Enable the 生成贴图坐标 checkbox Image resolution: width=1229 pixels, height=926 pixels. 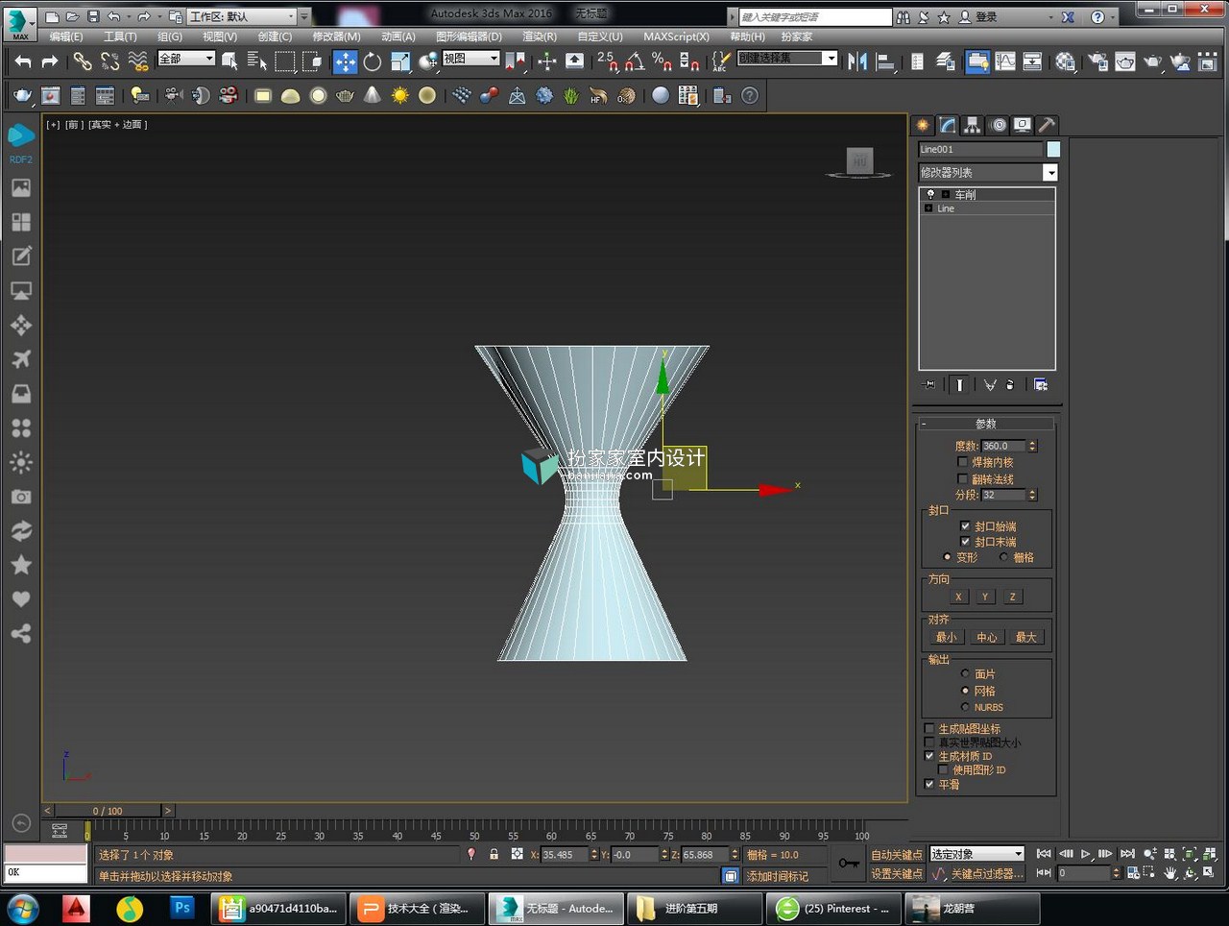point(928,729)
